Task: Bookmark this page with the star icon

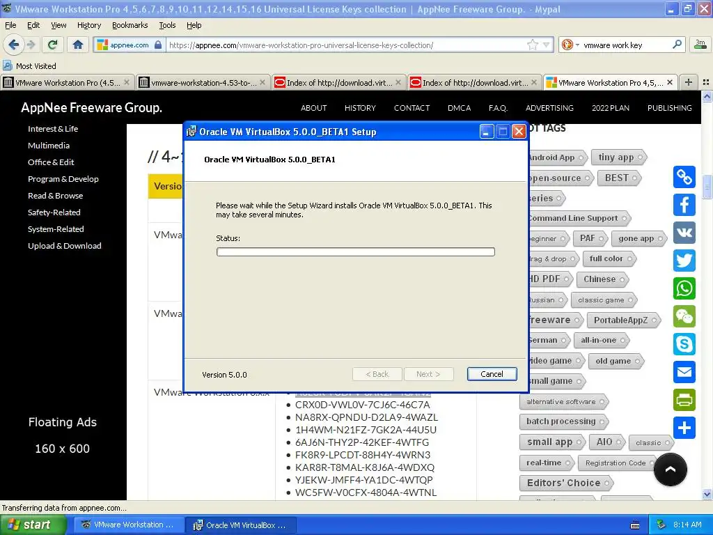Action: [532, 45]
